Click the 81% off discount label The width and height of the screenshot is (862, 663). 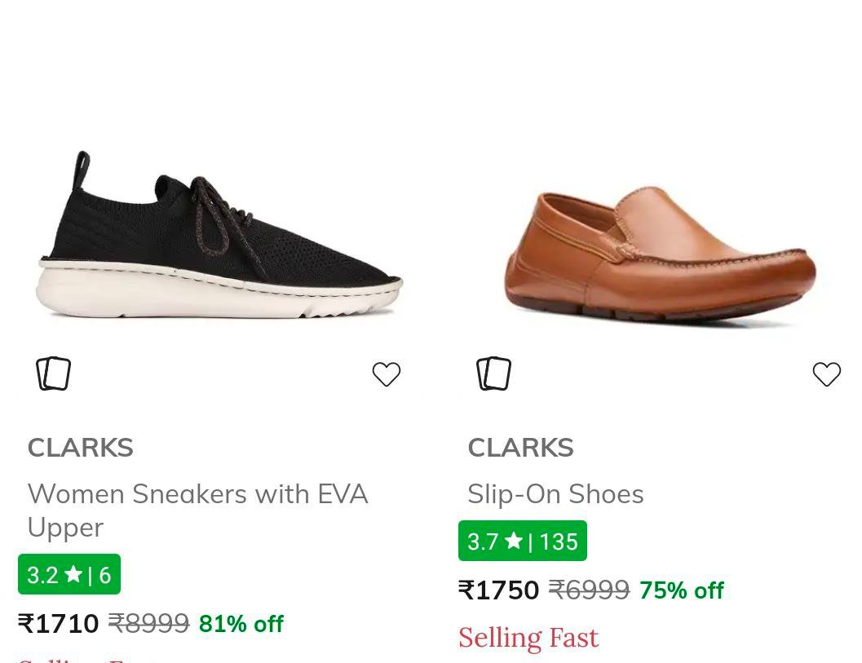(241, 624)
